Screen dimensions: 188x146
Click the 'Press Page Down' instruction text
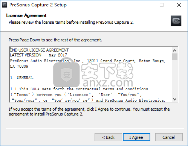pyautogui.click(x=55, y=40)
